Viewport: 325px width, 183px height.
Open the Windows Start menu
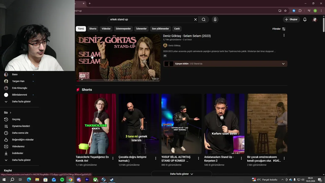click(4, 180)
